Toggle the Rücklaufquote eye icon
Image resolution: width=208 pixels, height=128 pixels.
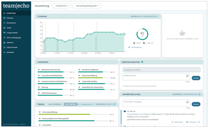(129, 48)
